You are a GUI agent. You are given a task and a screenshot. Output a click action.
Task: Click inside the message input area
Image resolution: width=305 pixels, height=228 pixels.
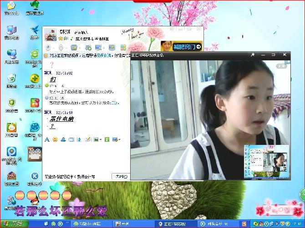[x=86, y=157]
